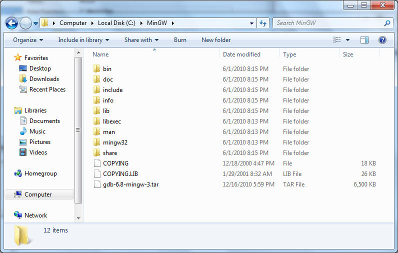Screen dimensions: 398x253
Task: Click the folder icon in the address bar
Action: 44,23
